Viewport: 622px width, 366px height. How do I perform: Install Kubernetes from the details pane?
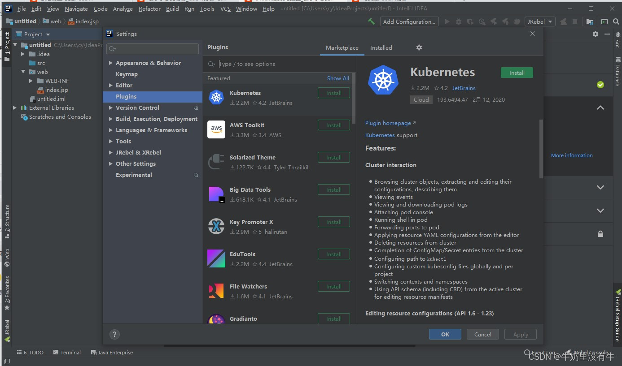click(517, 73)
